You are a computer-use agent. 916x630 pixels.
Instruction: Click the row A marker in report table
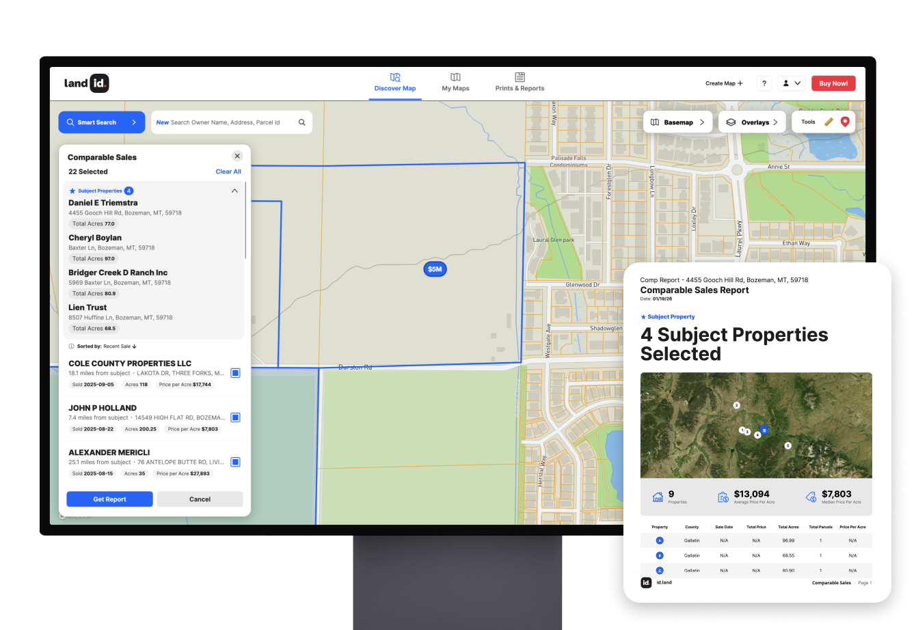pos(660,540)
